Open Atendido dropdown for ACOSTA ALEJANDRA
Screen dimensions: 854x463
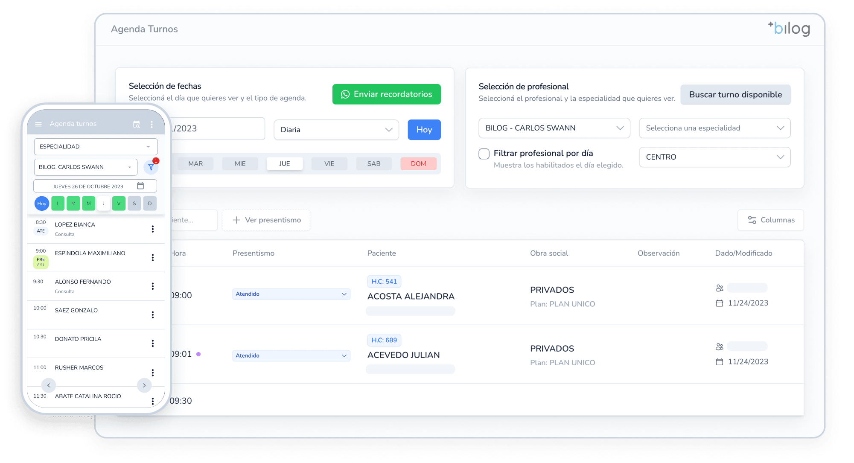(291, 294)
